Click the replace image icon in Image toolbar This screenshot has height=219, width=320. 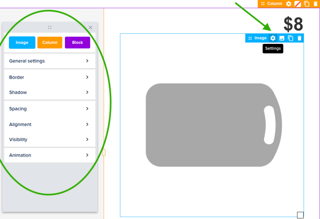point(282,38)
